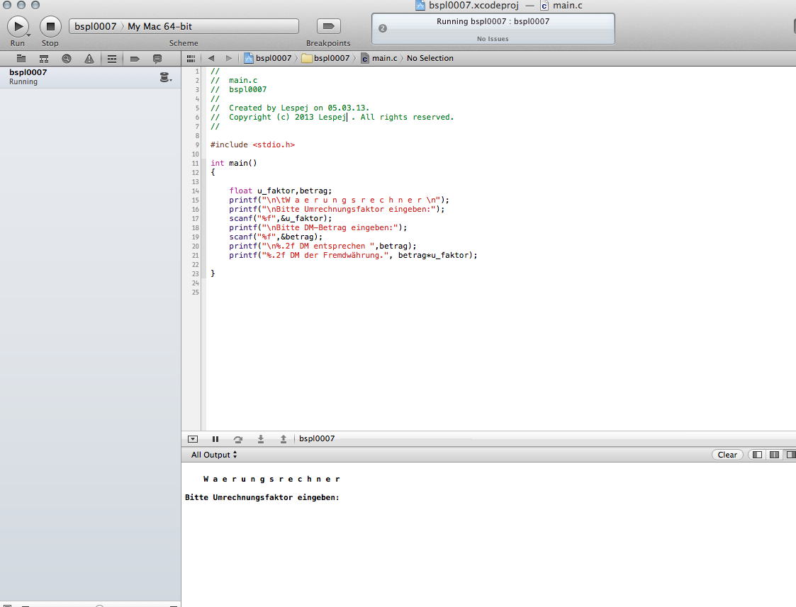
Task: Toggle Breakpoints in the toolbar
Action: (328, 26)
